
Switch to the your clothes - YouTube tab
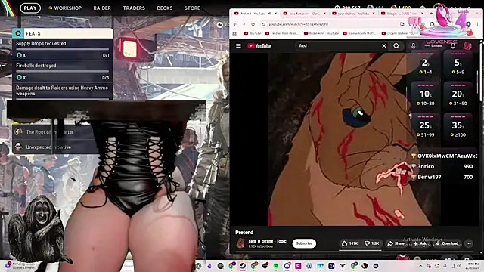coord(353,14)
